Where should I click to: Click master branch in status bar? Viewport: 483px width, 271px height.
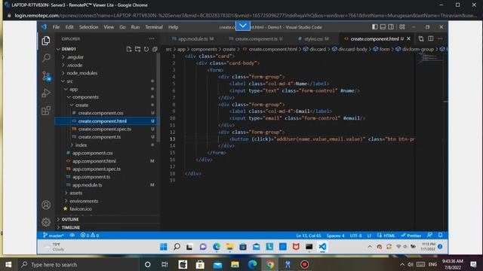[54, 236]
